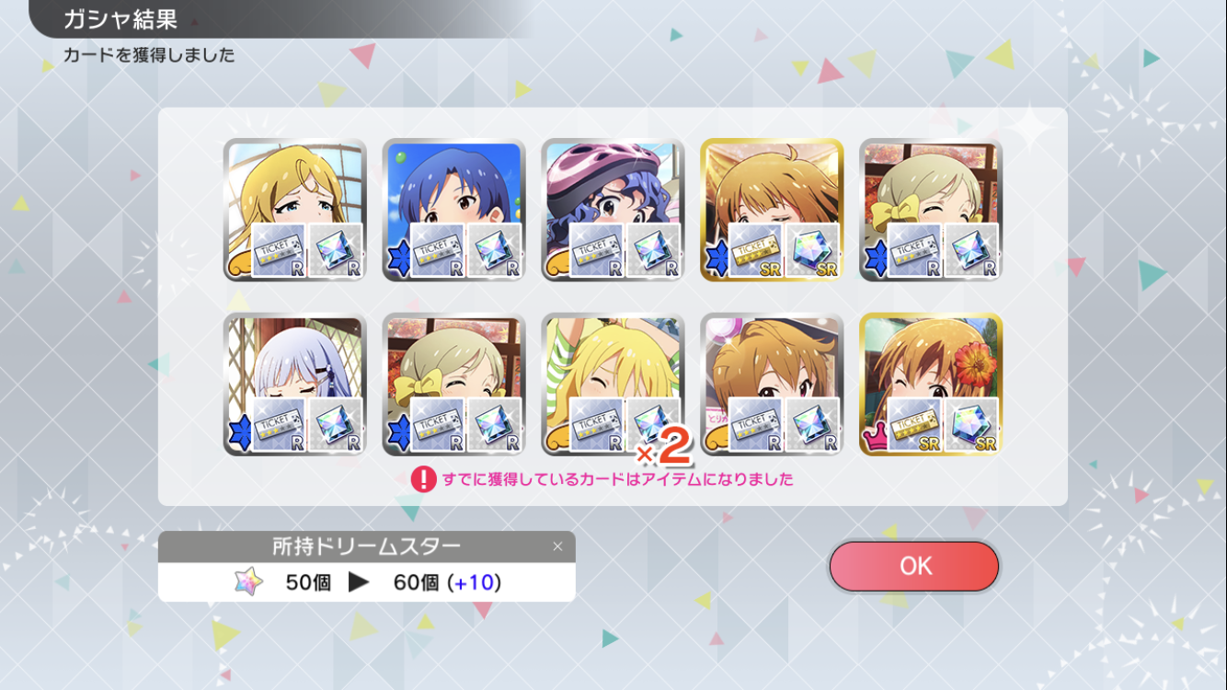This screenshot has width=1227, height=690.
Task: Click the R crystal icon on blue-haired card
Action: (x=494, y=250)
